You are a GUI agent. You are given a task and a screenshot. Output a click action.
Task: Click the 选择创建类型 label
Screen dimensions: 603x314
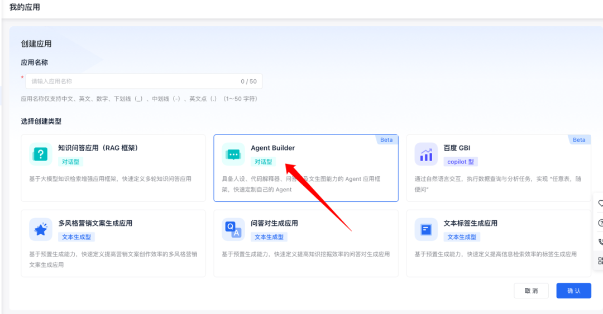tap(41, 122)
